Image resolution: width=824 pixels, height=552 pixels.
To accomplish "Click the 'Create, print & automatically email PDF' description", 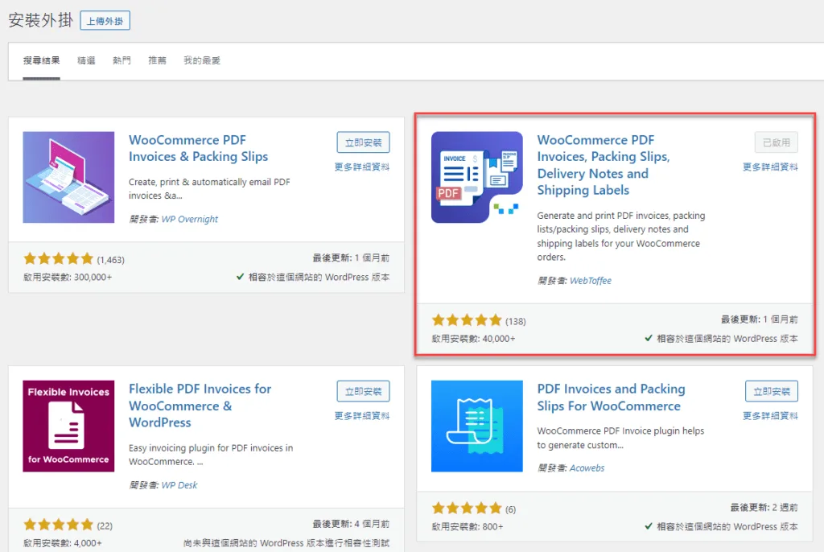I will pyautogui.click(x=209, y=189).
